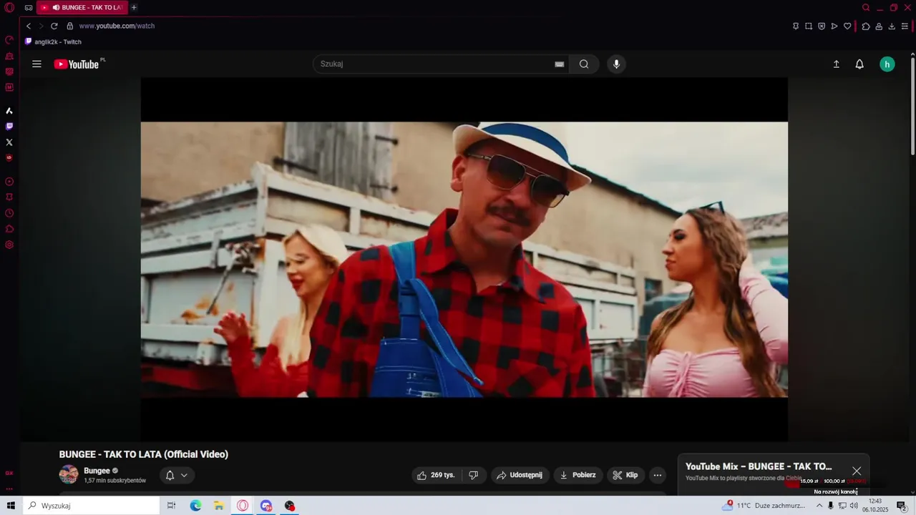Open Easy Setup settings panel
The image size is (916, 515).
pos(905,26)
